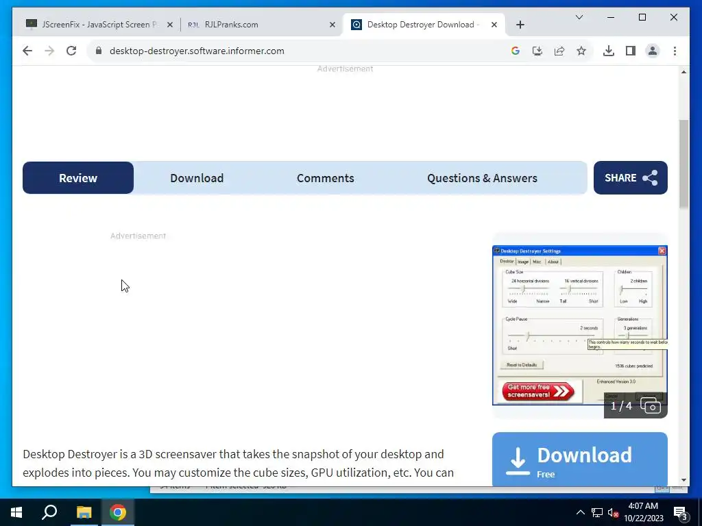The height and width of the screenshot is (526, 702).
Task: Close the Desktop Destroyer tab
Action: (x=494, y=25)
